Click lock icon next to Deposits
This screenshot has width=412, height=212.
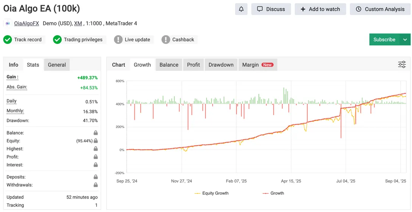coord(96,177)
